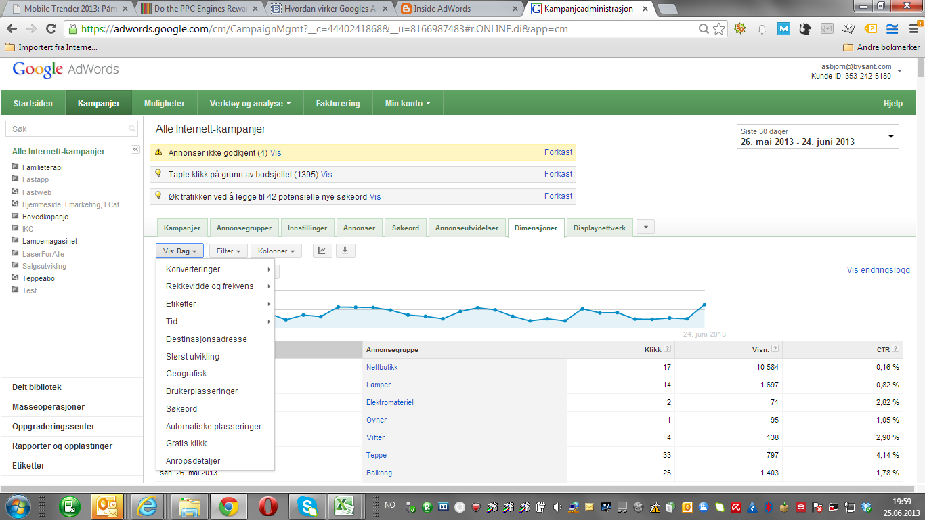
Task: Expand the Konverteringer submenu
Action: pyautogui.click(x=215, y=269)
